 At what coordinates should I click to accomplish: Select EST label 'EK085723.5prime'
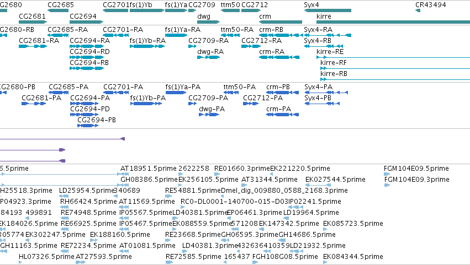353,224
